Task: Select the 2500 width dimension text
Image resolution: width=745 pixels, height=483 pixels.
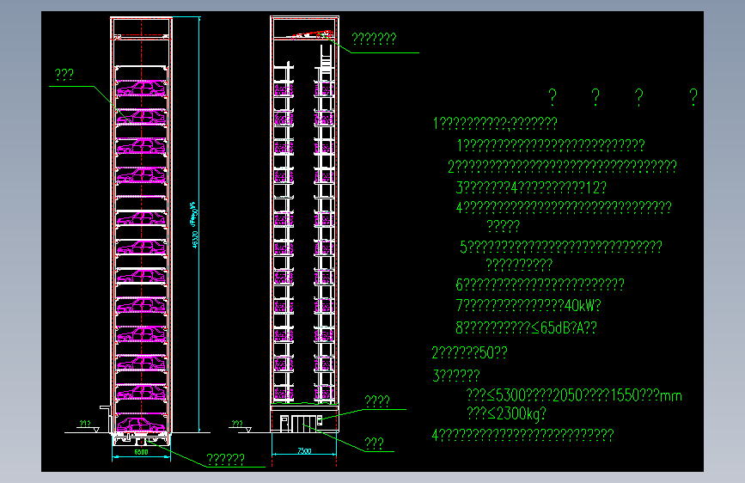Action: pos(304,450)
